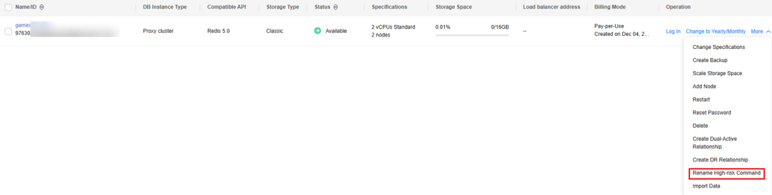Viewport: 772px width, 195px height.
Task: Check the gemini instance row checkbox
Action: click(8, 31)
